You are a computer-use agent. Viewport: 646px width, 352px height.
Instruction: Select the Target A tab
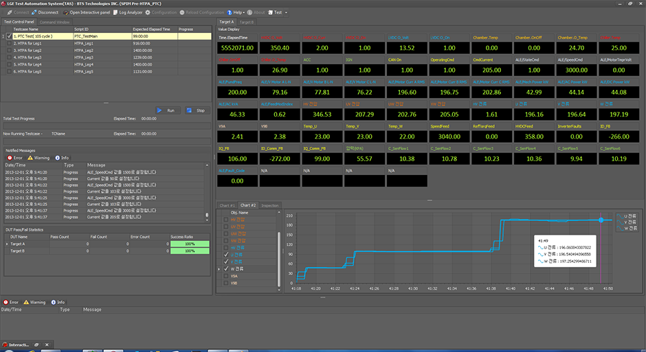[x=226, y=22]
